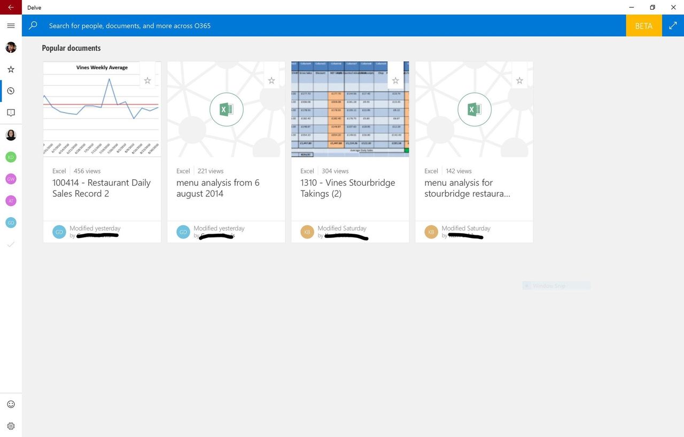Favorite the 100414 Restaurant Daily Sales Record card

147,81
